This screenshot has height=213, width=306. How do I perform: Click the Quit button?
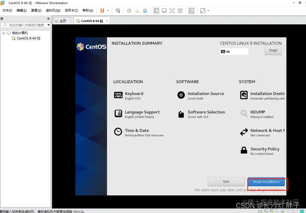tap(226, 182)
